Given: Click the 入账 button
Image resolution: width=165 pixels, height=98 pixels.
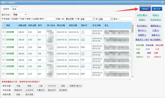Looking at the screenshot, I should point(40,86).
